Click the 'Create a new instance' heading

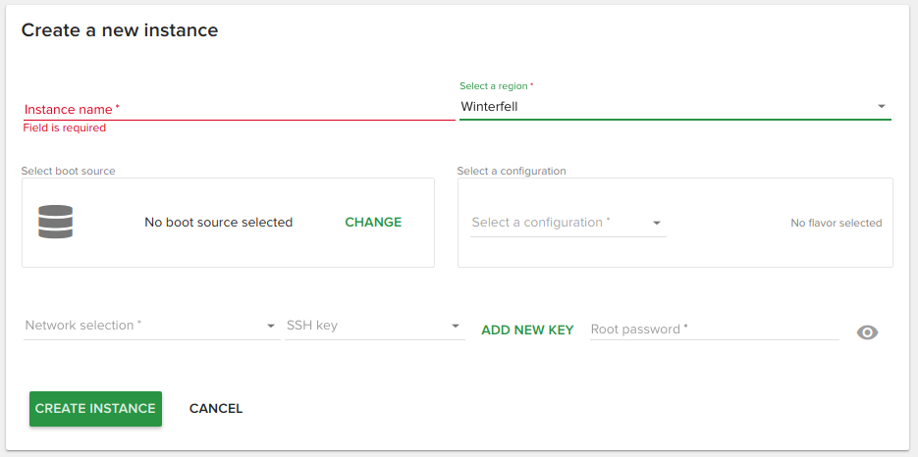[x=120, y=30]
